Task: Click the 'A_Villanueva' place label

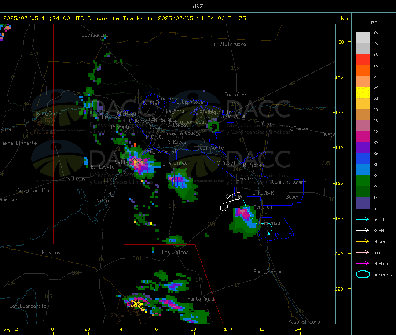Action: (x=230, y=44)
